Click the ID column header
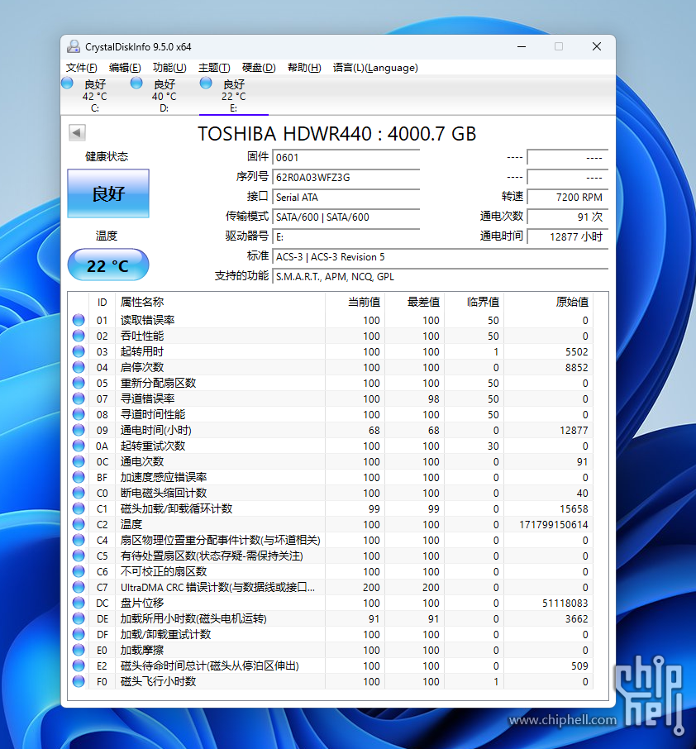This screenshot has width=696, height=749. [x=102, y=303]
